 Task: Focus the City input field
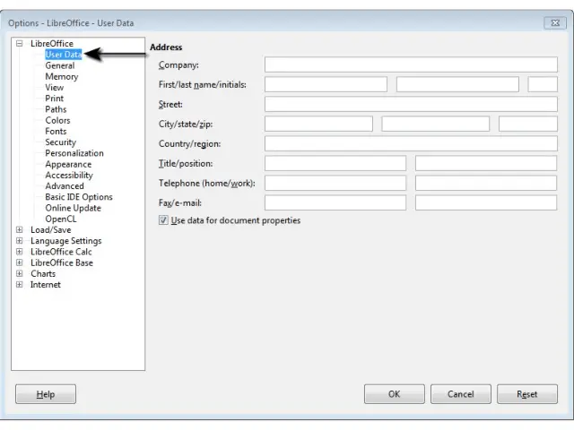click(x=318, y=124)
